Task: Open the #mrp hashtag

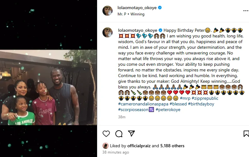Action: click(186, 98)
